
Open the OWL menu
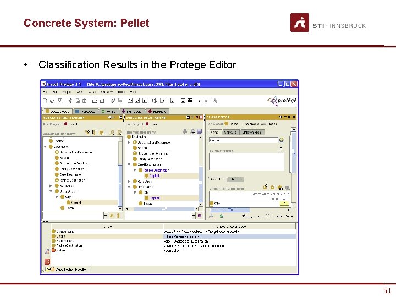pos(80,92)
